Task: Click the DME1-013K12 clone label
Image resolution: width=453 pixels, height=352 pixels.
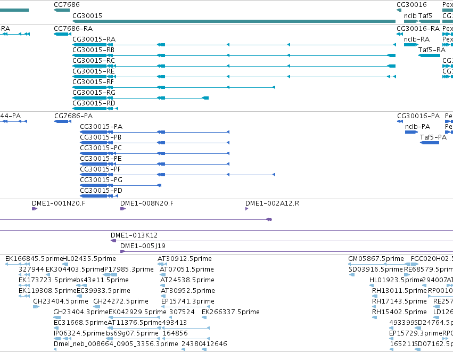Action: pyautogui.click(x=134, y=235)
